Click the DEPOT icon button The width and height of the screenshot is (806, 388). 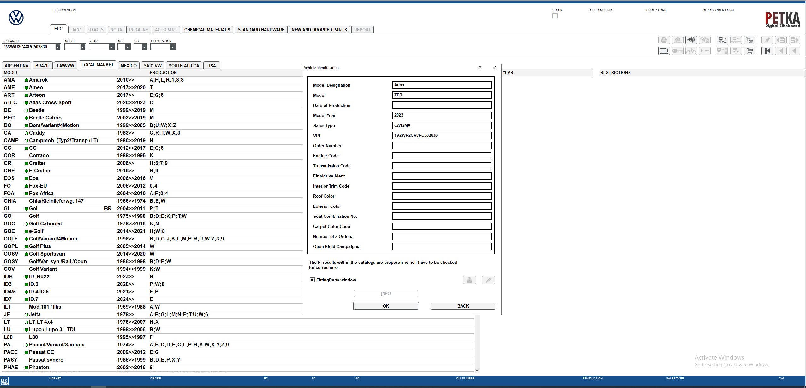point(736,40)
